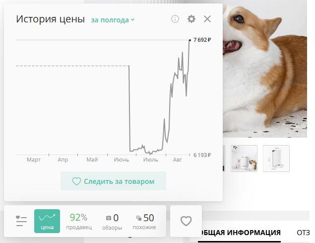This screenshot has height=243, width=315.
Task: Show the 50 'похожие' similar items
Action: 144,222
